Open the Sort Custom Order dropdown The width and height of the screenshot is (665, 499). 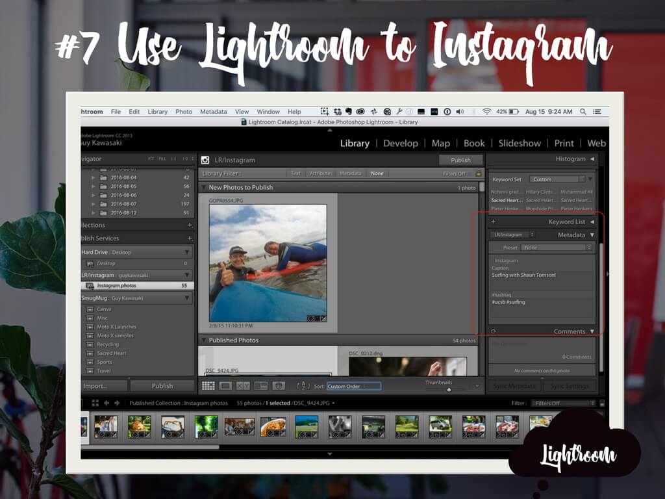[x=353, y=386]
